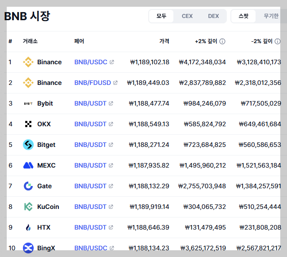Viewport: 287px width, 257px height.
Task: Click Binance logo in BNB/USDC row
Action: coord(28,62)
